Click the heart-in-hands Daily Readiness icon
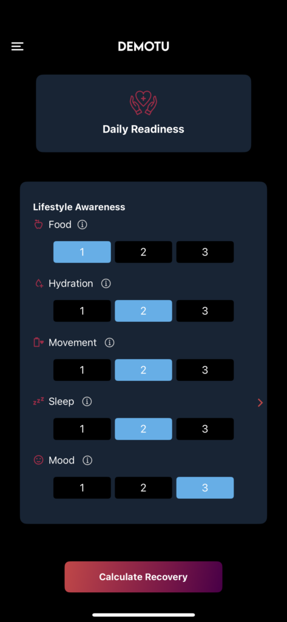Viewport: 287px width, 622px height. (x=143, y=103)
